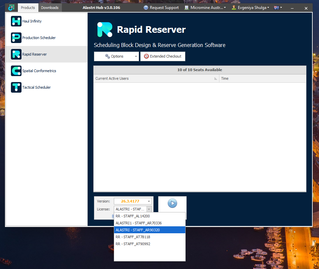The image size is (319, 269).
Task: Select license RR - STAFF_AT78118
Action: pyautogui.click(x=150, y=237)
